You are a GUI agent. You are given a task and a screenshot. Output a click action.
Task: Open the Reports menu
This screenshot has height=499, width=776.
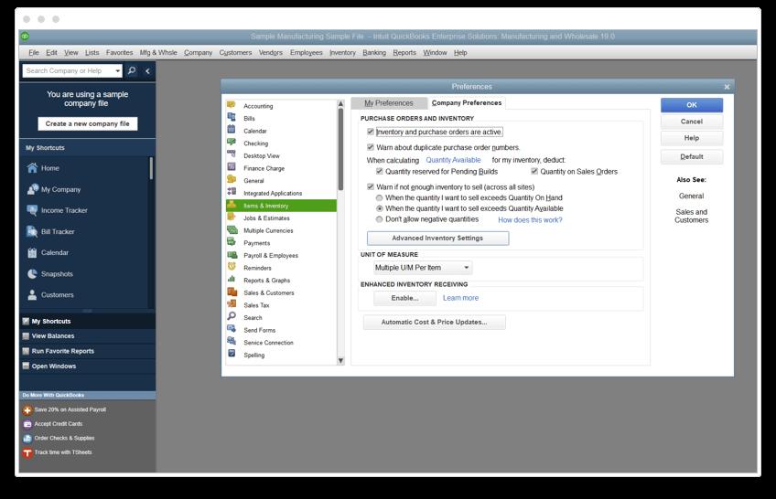click(404, 52)
